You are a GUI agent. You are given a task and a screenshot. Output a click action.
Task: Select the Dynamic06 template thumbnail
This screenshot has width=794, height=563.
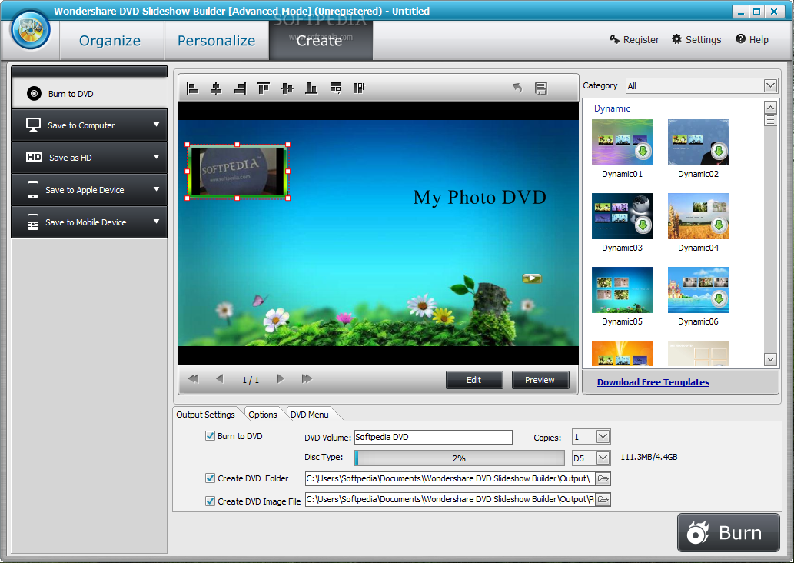[698, 290]
